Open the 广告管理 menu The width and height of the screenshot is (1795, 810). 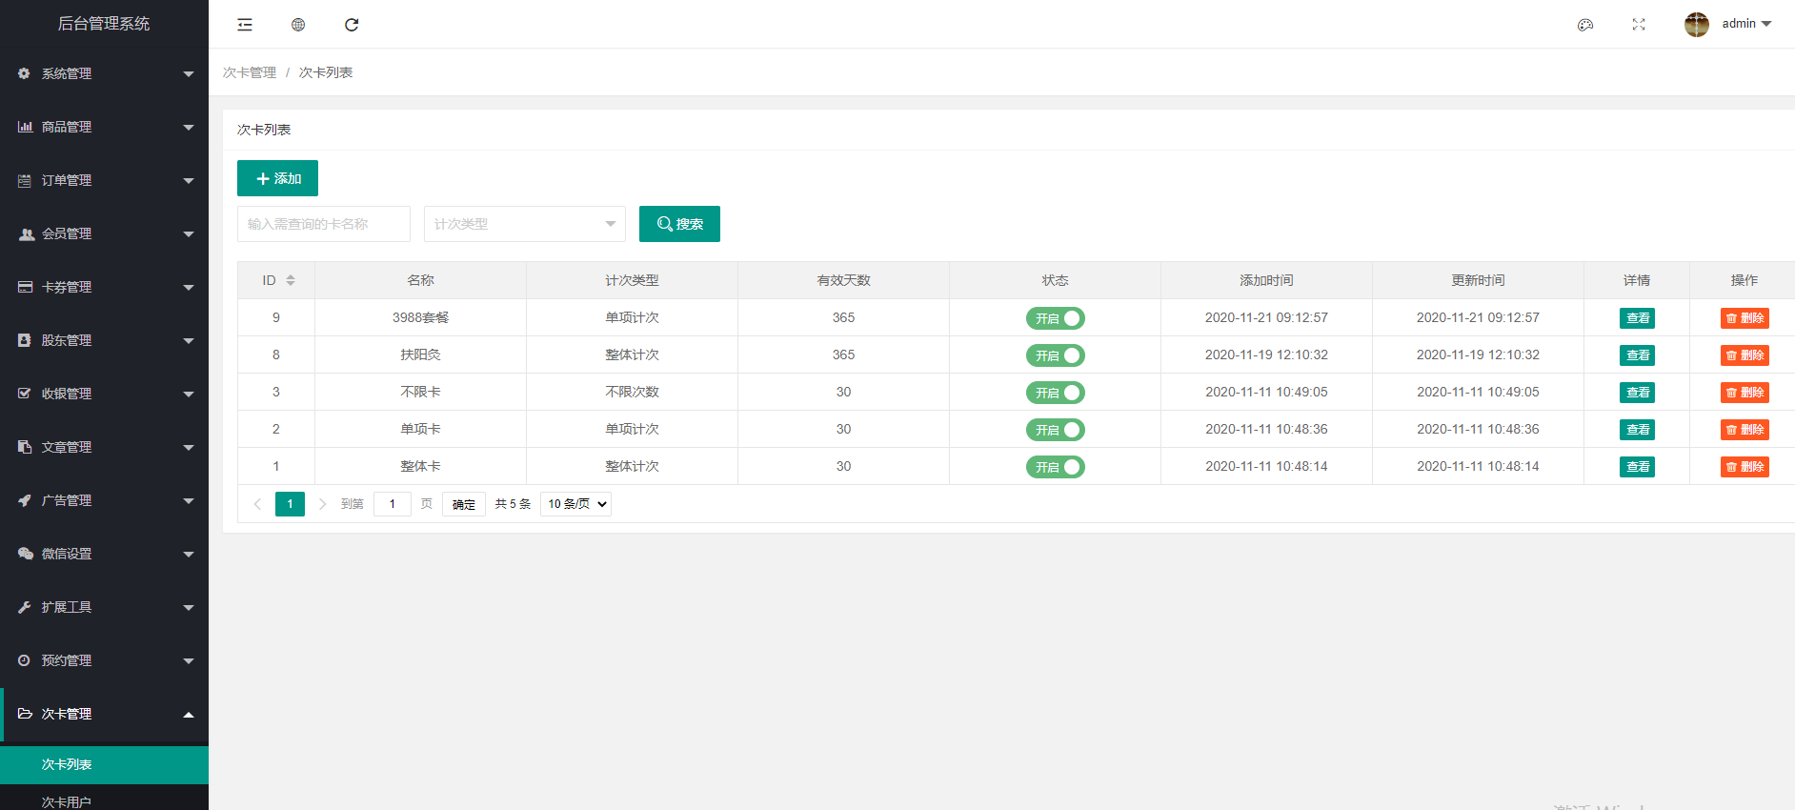pyautogui.click(x=104, y=500)
